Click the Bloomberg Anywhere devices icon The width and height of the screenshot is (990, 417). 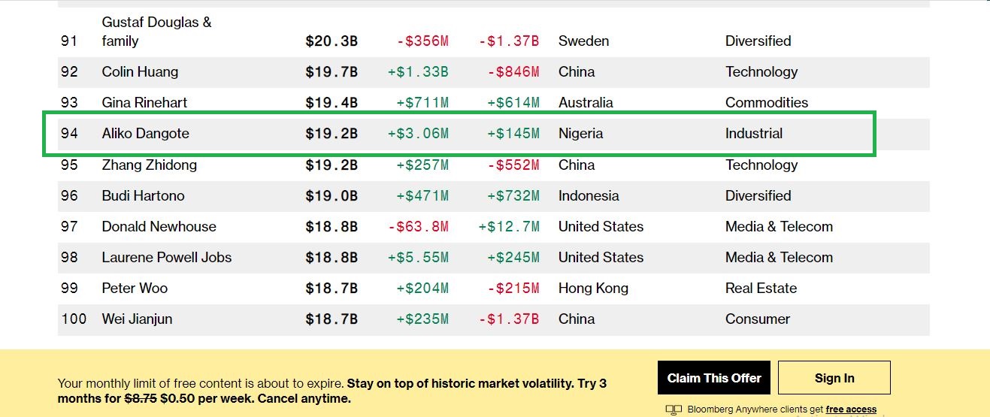tap(674, 410)
